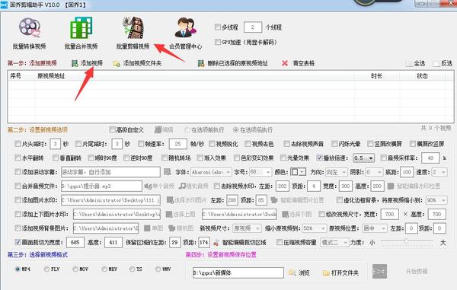Viewport: 457px width, 290px height.
Task: Open 播放倍速 0.5 dropdown
Action: tap(364, 158)
